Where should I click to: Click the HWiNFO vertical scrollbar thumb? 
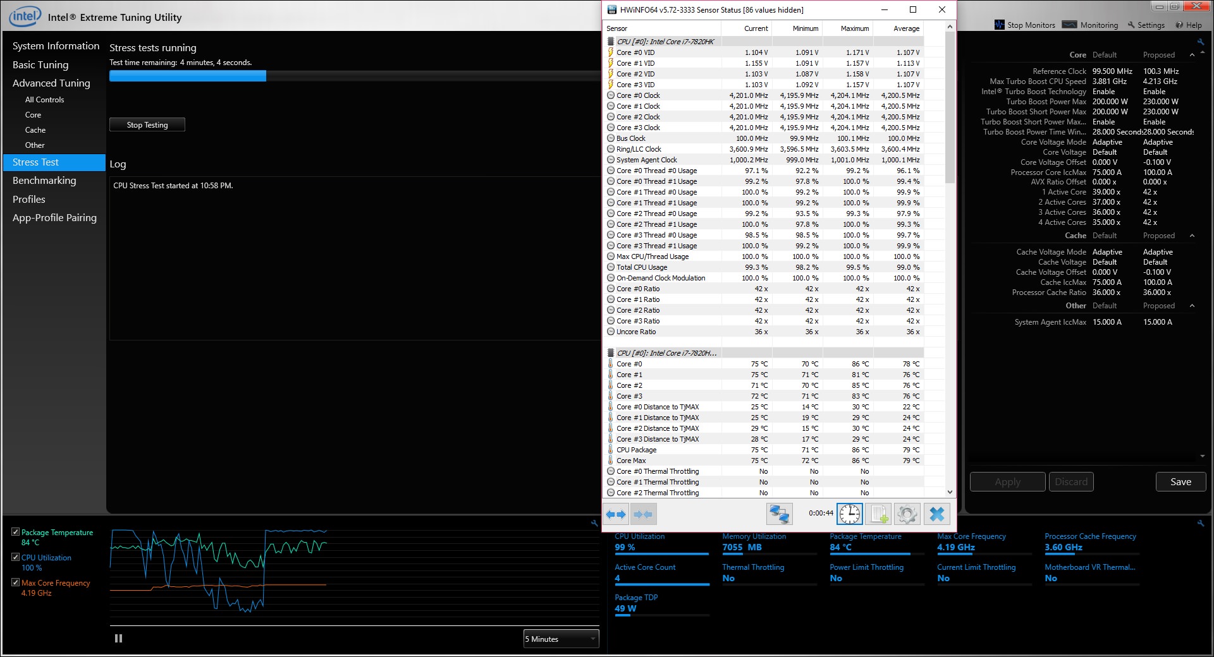(x=950, y=109)
